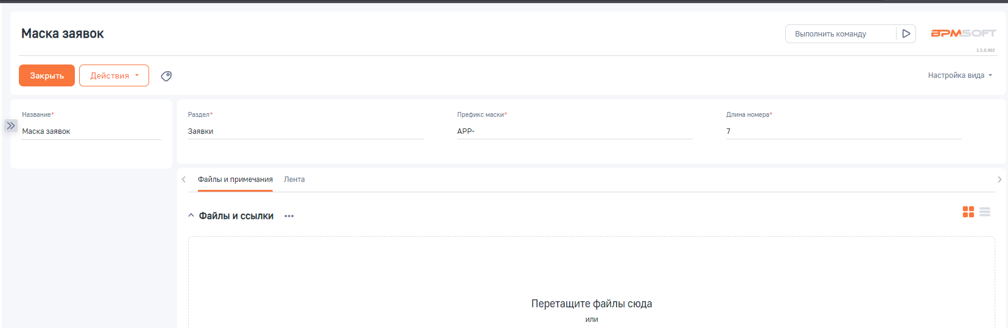Run command with the play arrow icon

tap(906, 34)
